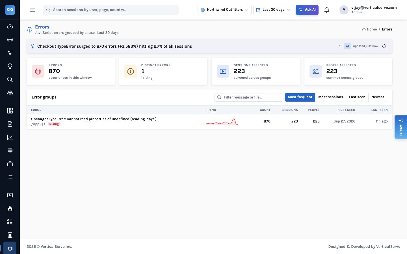Open the checklist sidebar icon

10,222
